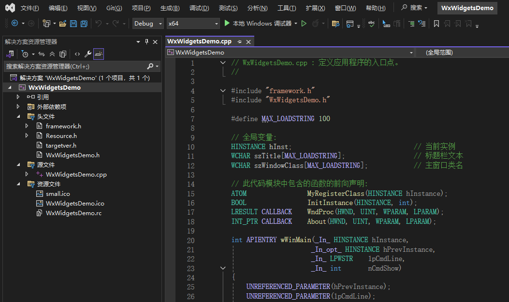
Task: Click the abc spell check icon
Action: [371, 23]
